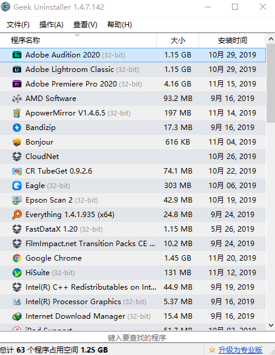The width and height of the screenshot is (275, 355).
Task: Click the 616 KB size cell
Action: pos(177,142)
